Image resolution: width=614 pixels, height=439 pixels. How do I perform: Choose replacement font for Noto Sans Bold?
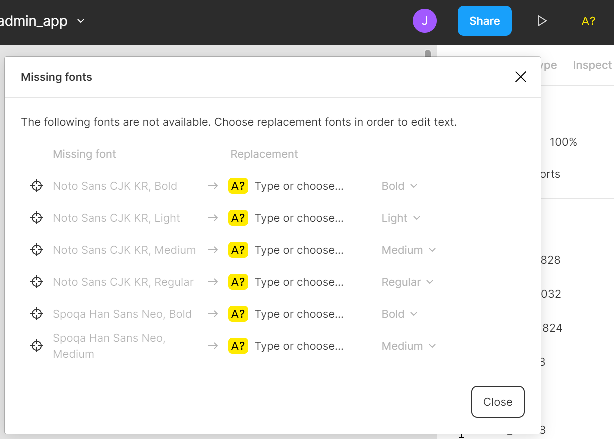tap(299, 186)
